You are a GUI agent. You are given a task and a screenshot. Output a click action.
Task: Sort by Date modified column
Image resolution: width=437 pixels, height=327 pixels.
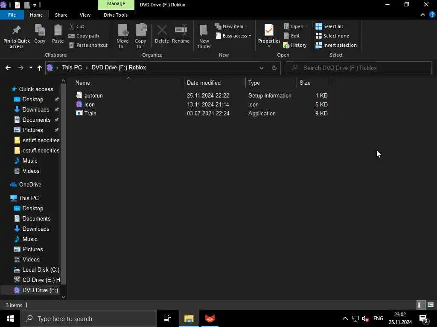point(215,83)
